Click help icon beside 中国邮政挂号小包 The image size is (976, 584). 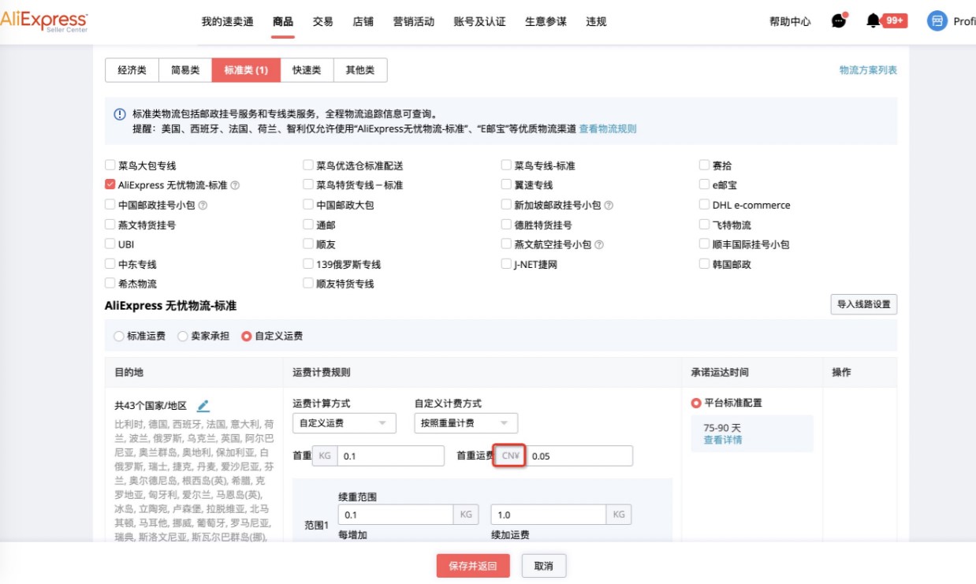[x=203, y=206]
